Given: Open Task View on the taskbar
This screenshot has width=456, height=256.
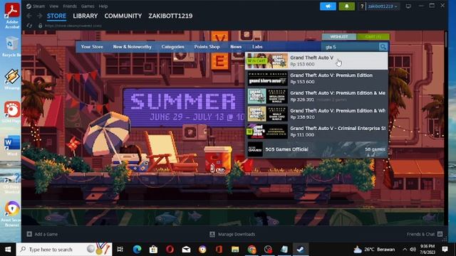Looking at the screenshot, I should [120, 250].
